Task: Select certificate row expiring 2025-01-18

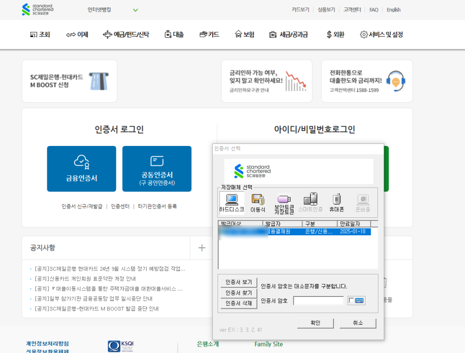Action: [x=295, y=231]
